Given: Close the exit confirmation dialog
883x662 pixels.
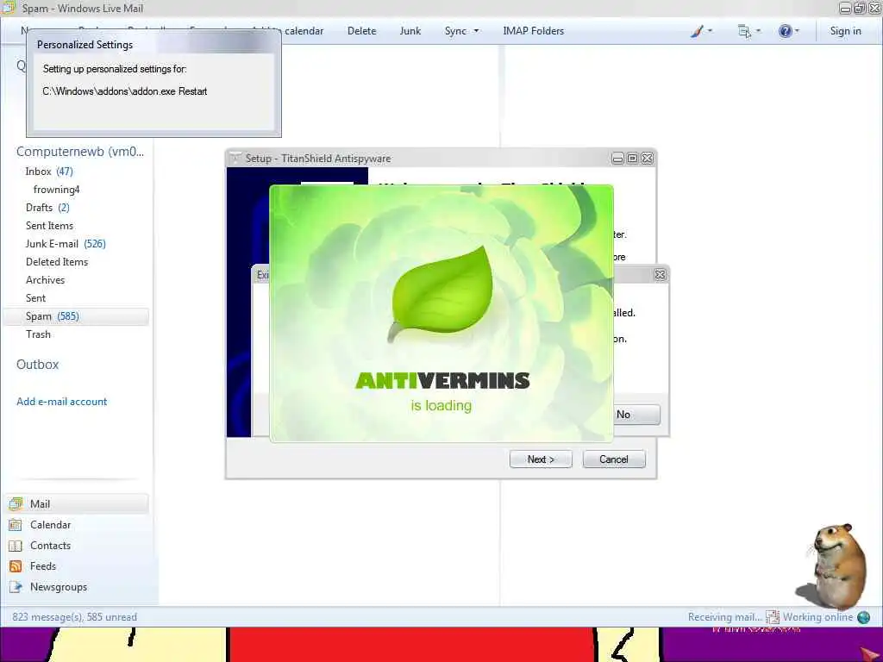Looking at the screenshot, I should tap(660, 275).
